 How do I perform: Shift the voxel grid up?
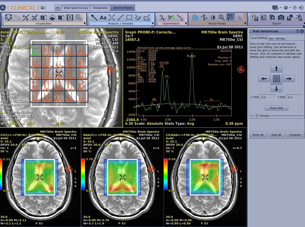coord(277,69)
